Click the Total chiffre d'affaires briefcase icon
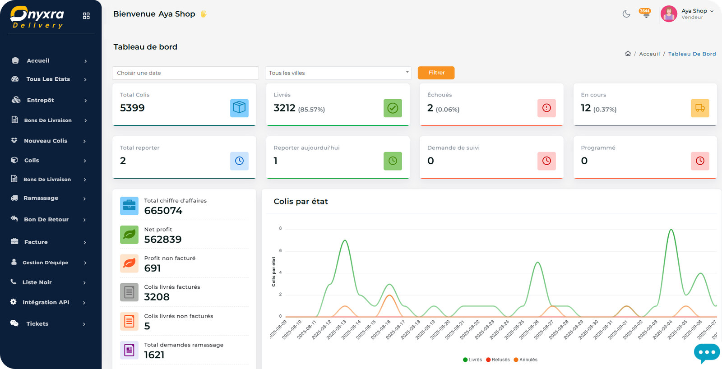This screenshot has height=369, width=722. (129, 206)
